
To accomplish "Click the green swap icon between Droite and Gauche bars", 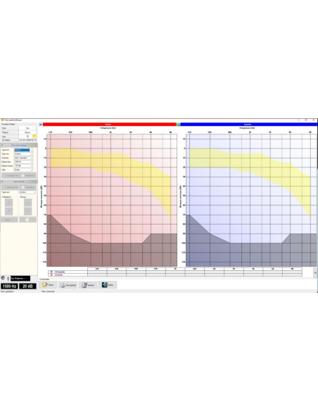I will (178, 125).
